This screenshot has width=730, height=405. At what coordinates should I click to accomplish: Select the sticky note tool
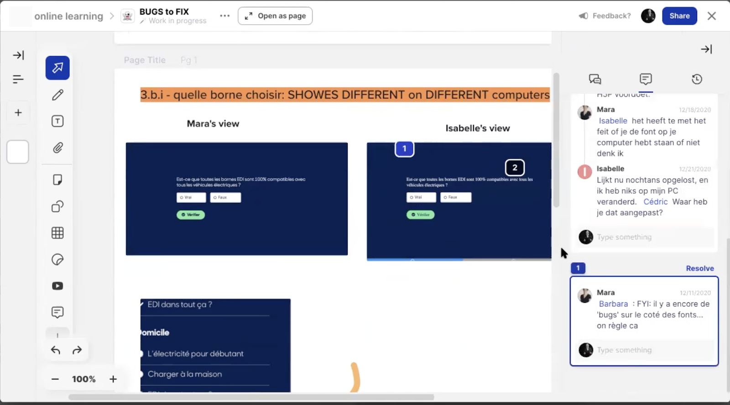57,180
